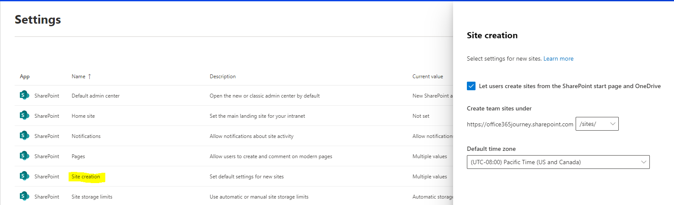Select 'Allow users to create and comment on modern pages'
Screen dimensions: 674x205
point(271,156)
